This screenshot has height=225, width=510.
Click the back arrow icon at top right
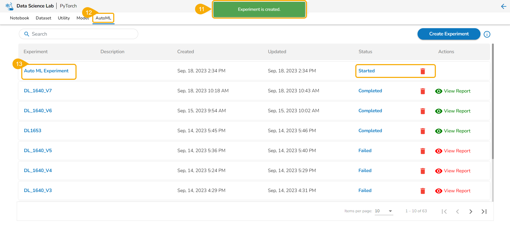503,6
